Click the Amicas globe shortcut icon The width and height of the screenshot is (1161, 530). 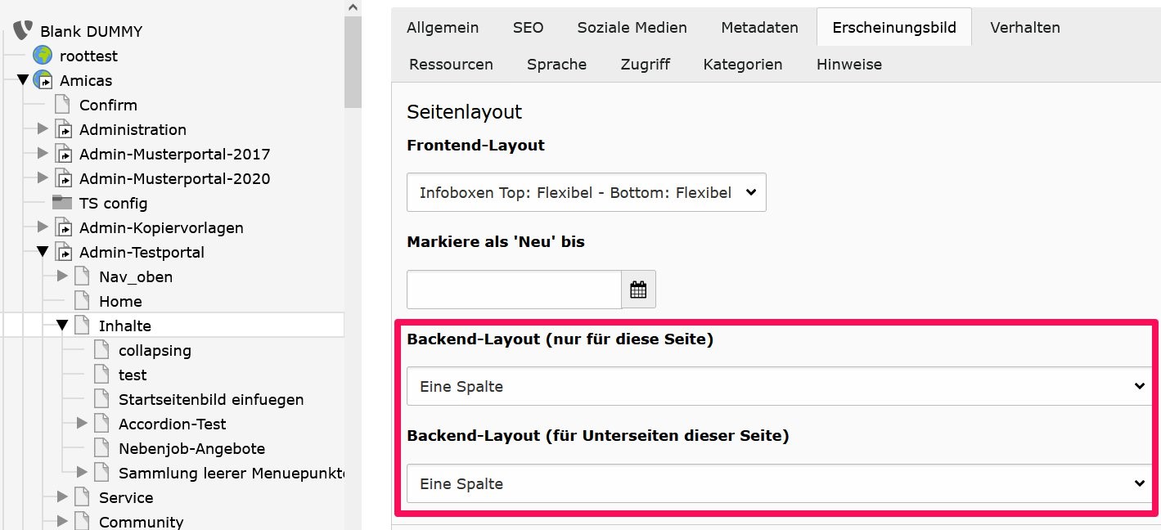tap(43, 80)
